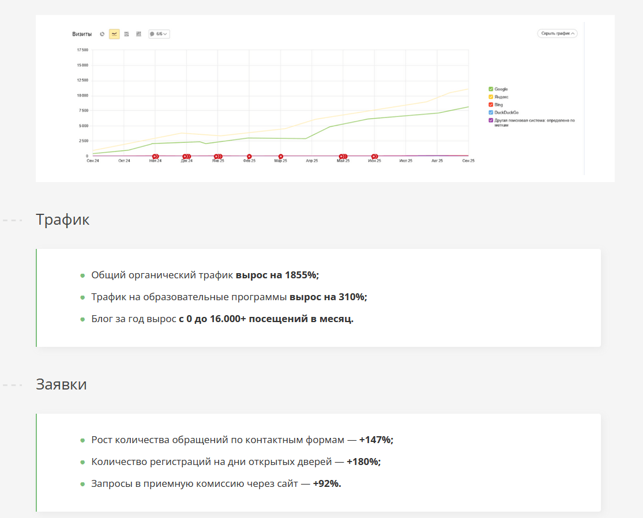The image size is (643, 518).
Task: Switch to column chart view icon
Action: (138, 34)
